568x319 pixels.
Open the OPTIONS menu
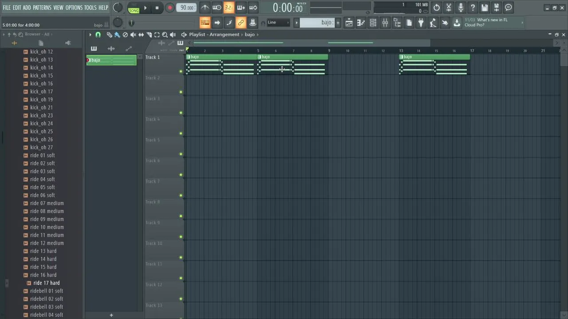pos(74,8)
